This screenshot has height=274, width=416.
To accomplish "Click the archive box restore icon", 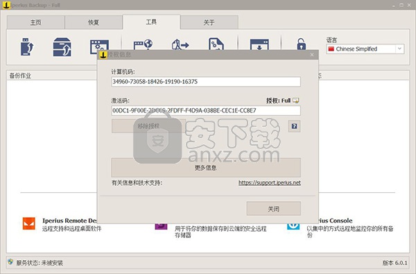I will pyautogui.click(x=62, y=46).
